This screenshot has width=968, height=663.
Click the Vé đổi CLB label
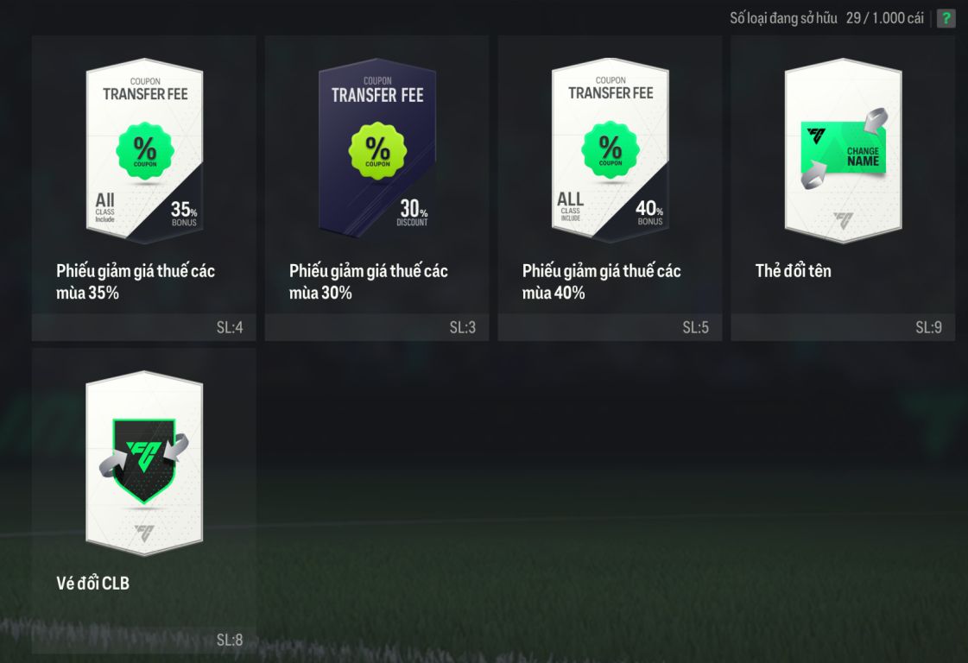(92, 584)
